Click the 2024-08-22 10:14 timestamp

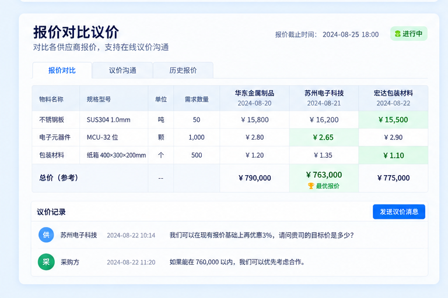point(131,236)
